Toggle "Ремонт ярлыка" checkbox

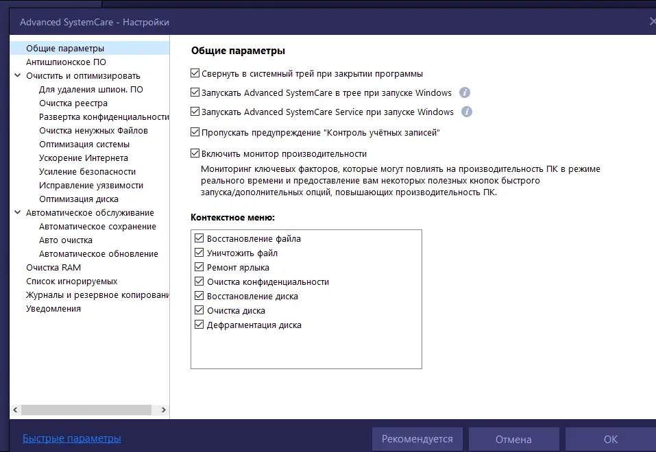point(199,267)
